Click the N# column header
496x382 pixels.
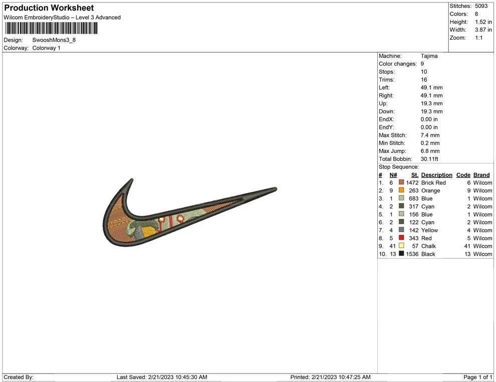(x=393, y=175)
